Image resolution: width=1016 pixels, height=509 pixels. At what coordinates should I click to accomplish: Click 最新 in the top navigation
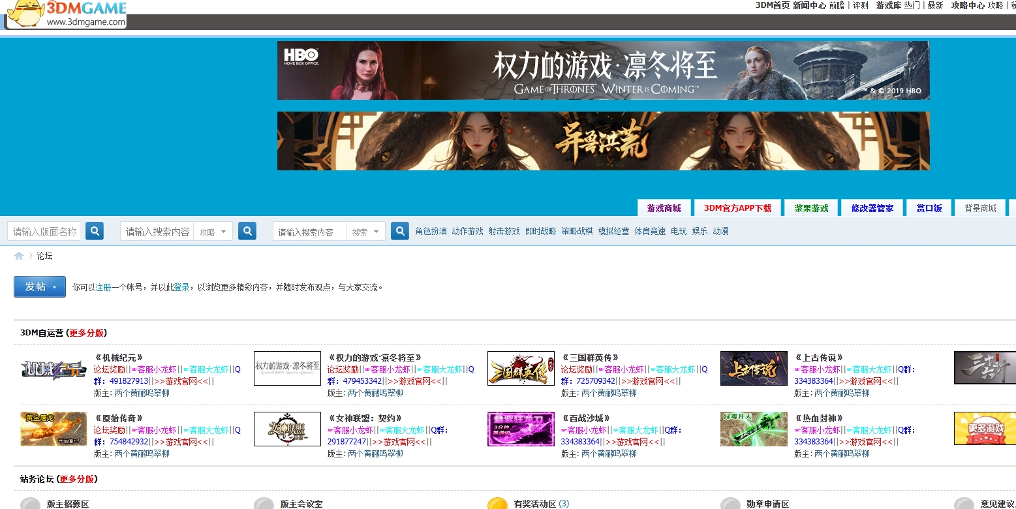(x=935, y=5)
